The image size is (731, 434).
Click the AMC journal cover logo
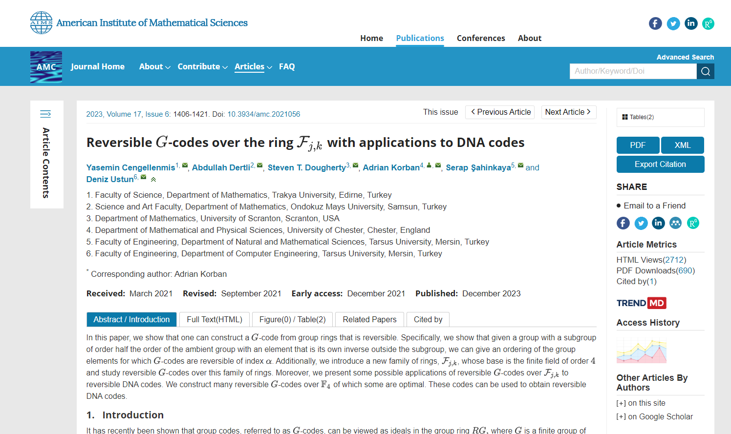(46, 67)
